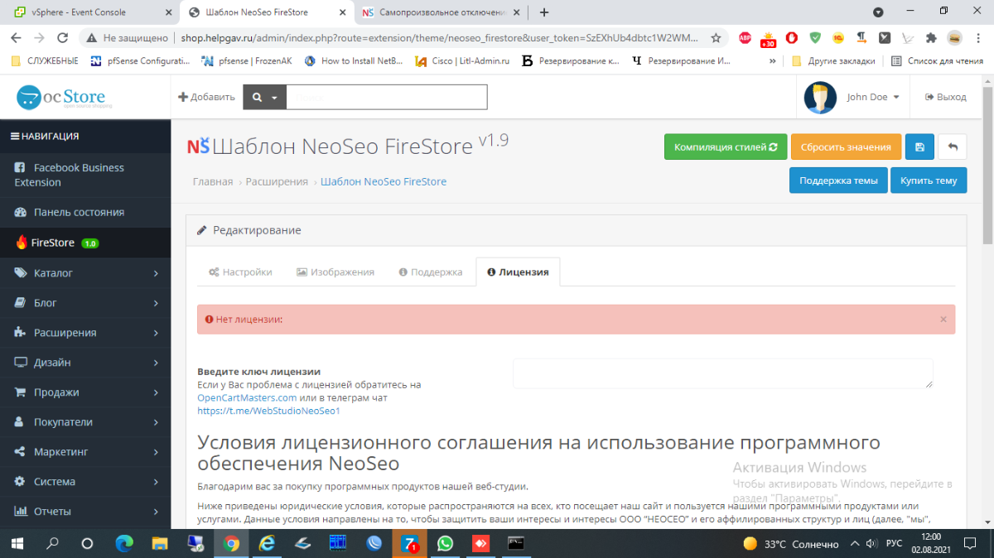Expand Блог sidebar menu
Viewport: 994px width, 558px height.
pyautogui.click(x=85, y=302)
